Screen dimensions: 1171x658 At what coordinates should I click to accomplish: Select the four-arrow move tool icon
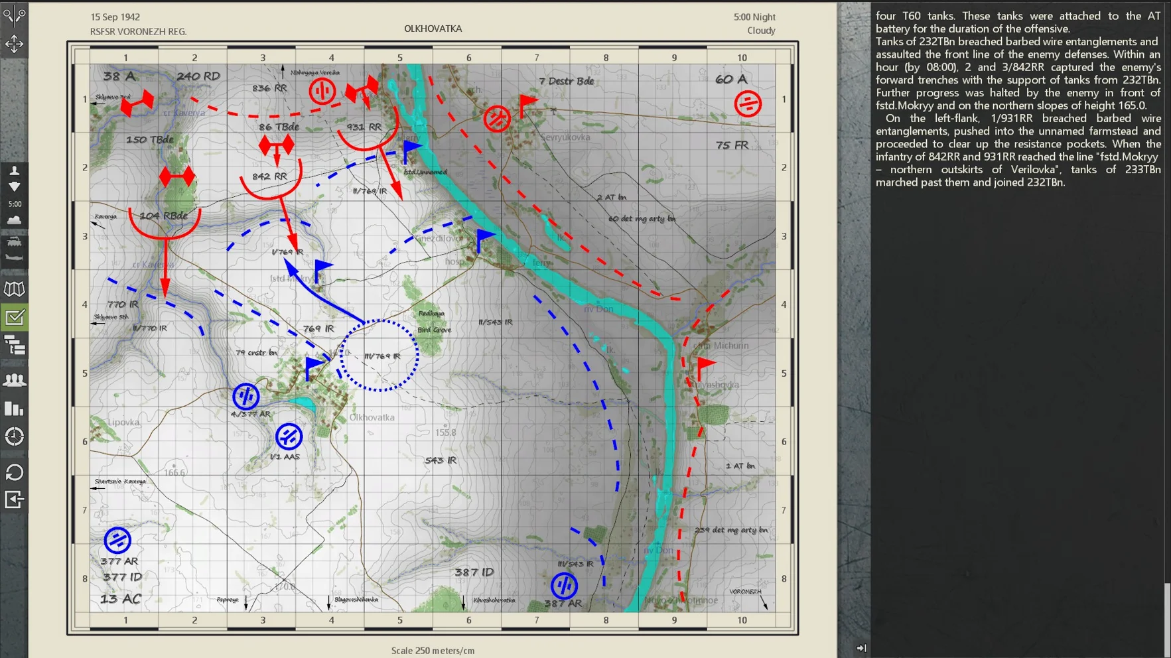point(14,44)
